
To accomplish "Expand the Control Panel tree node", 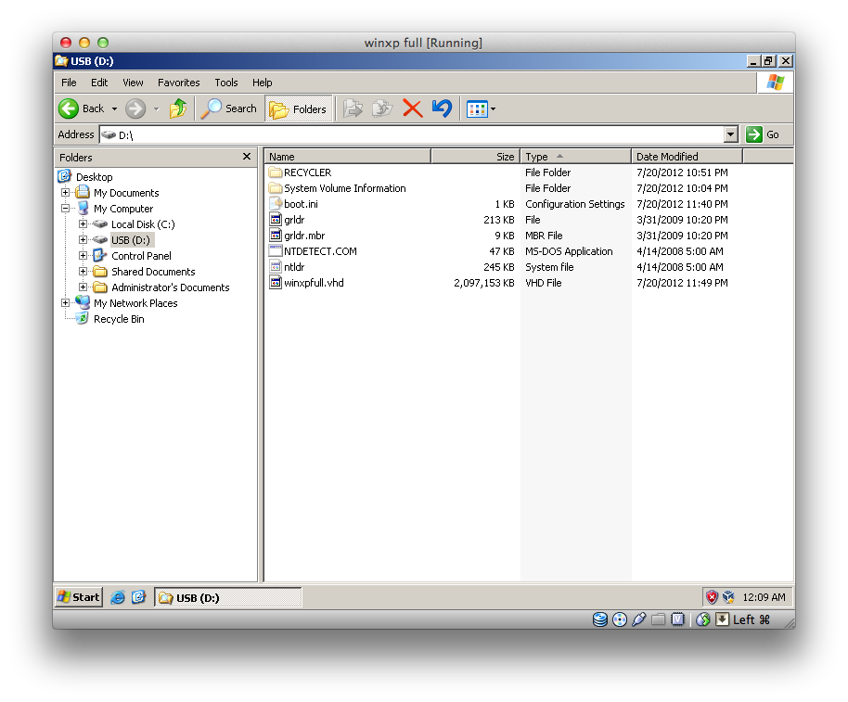I will [x=83, y=255].
